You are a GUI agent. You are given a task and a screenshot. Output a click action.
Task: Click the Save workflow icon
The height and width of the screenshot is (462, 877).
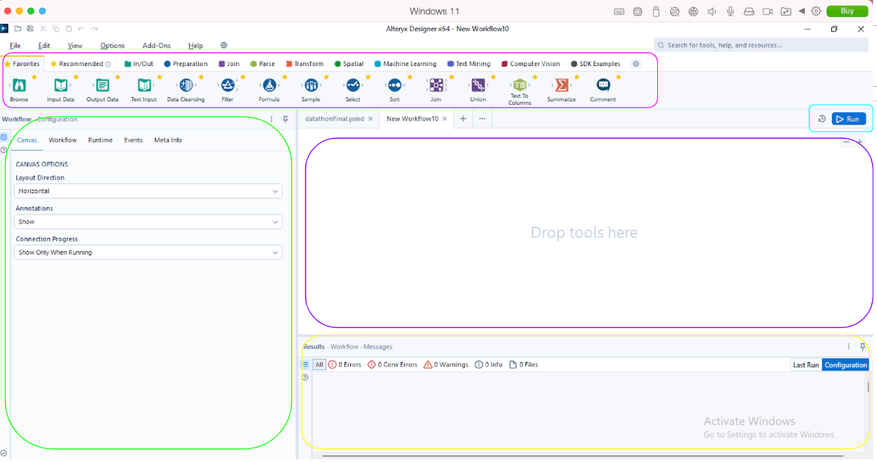coord(30,29)
